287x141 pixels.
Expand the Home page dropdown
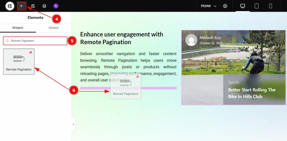coord(209,6)
